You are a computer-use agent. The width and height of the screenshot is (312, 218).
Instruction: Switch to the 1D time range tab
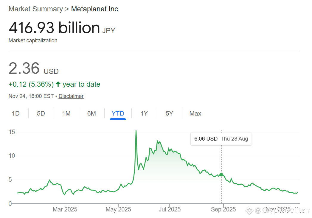pyautogui.click(x=15, y=113)
